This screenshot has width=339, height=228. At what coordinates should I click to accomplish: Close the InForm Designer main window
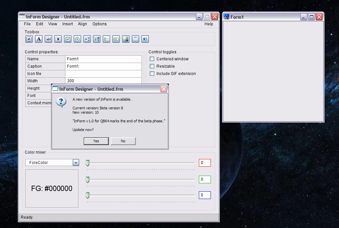click(x=215, y=17)
